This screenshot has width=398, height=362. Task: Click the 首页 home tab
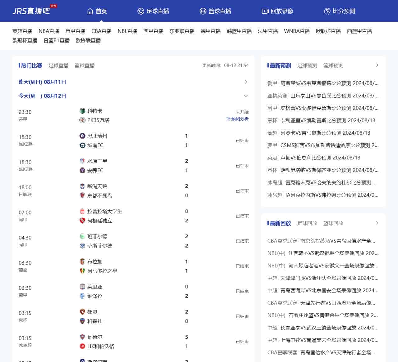coord(97,11)
